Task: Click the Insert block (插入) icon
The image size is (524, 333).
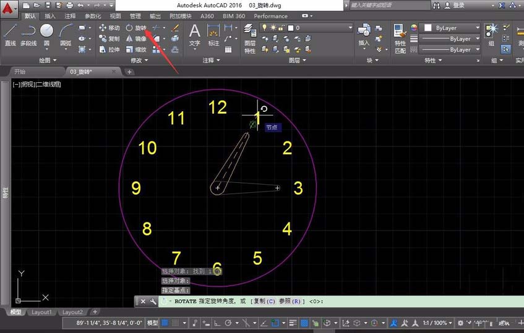Action: pyautogui.click(x=364, y=35)
